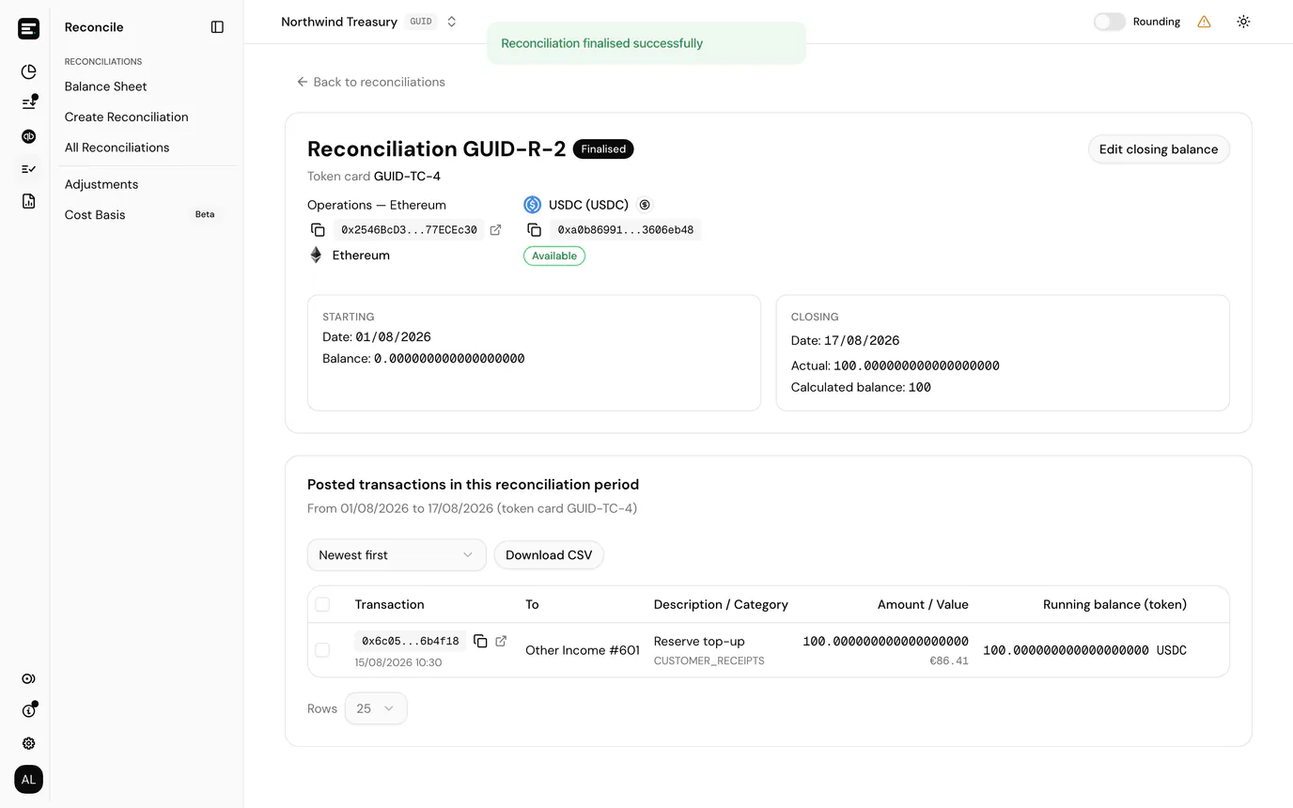
Task: Copy transaction hash 0x6c05...6b4f18
Action: pos(480,641)
